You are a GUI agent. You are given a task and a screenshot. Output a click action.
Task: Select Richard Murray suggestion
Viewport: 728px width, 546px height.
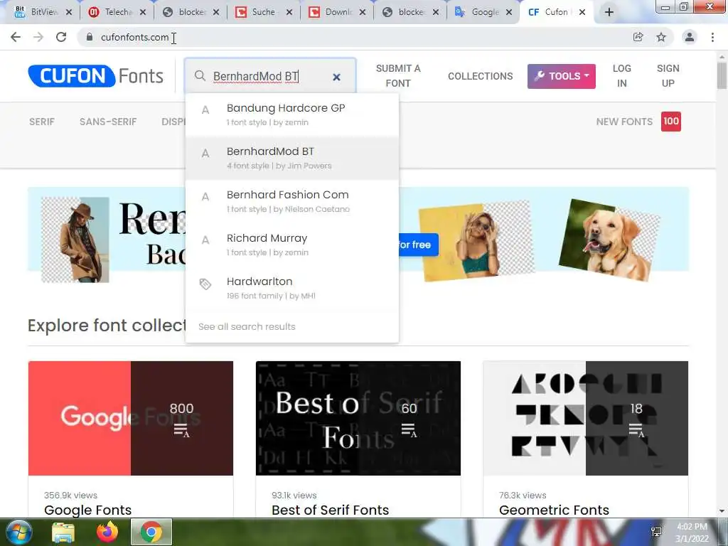pyautogui.click(x=292, y=245)
